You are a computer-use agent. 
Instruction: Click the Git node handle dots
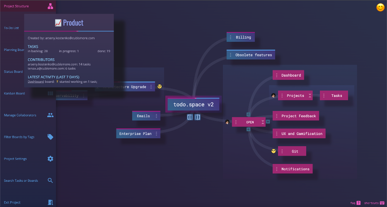(x=282, y=151)
